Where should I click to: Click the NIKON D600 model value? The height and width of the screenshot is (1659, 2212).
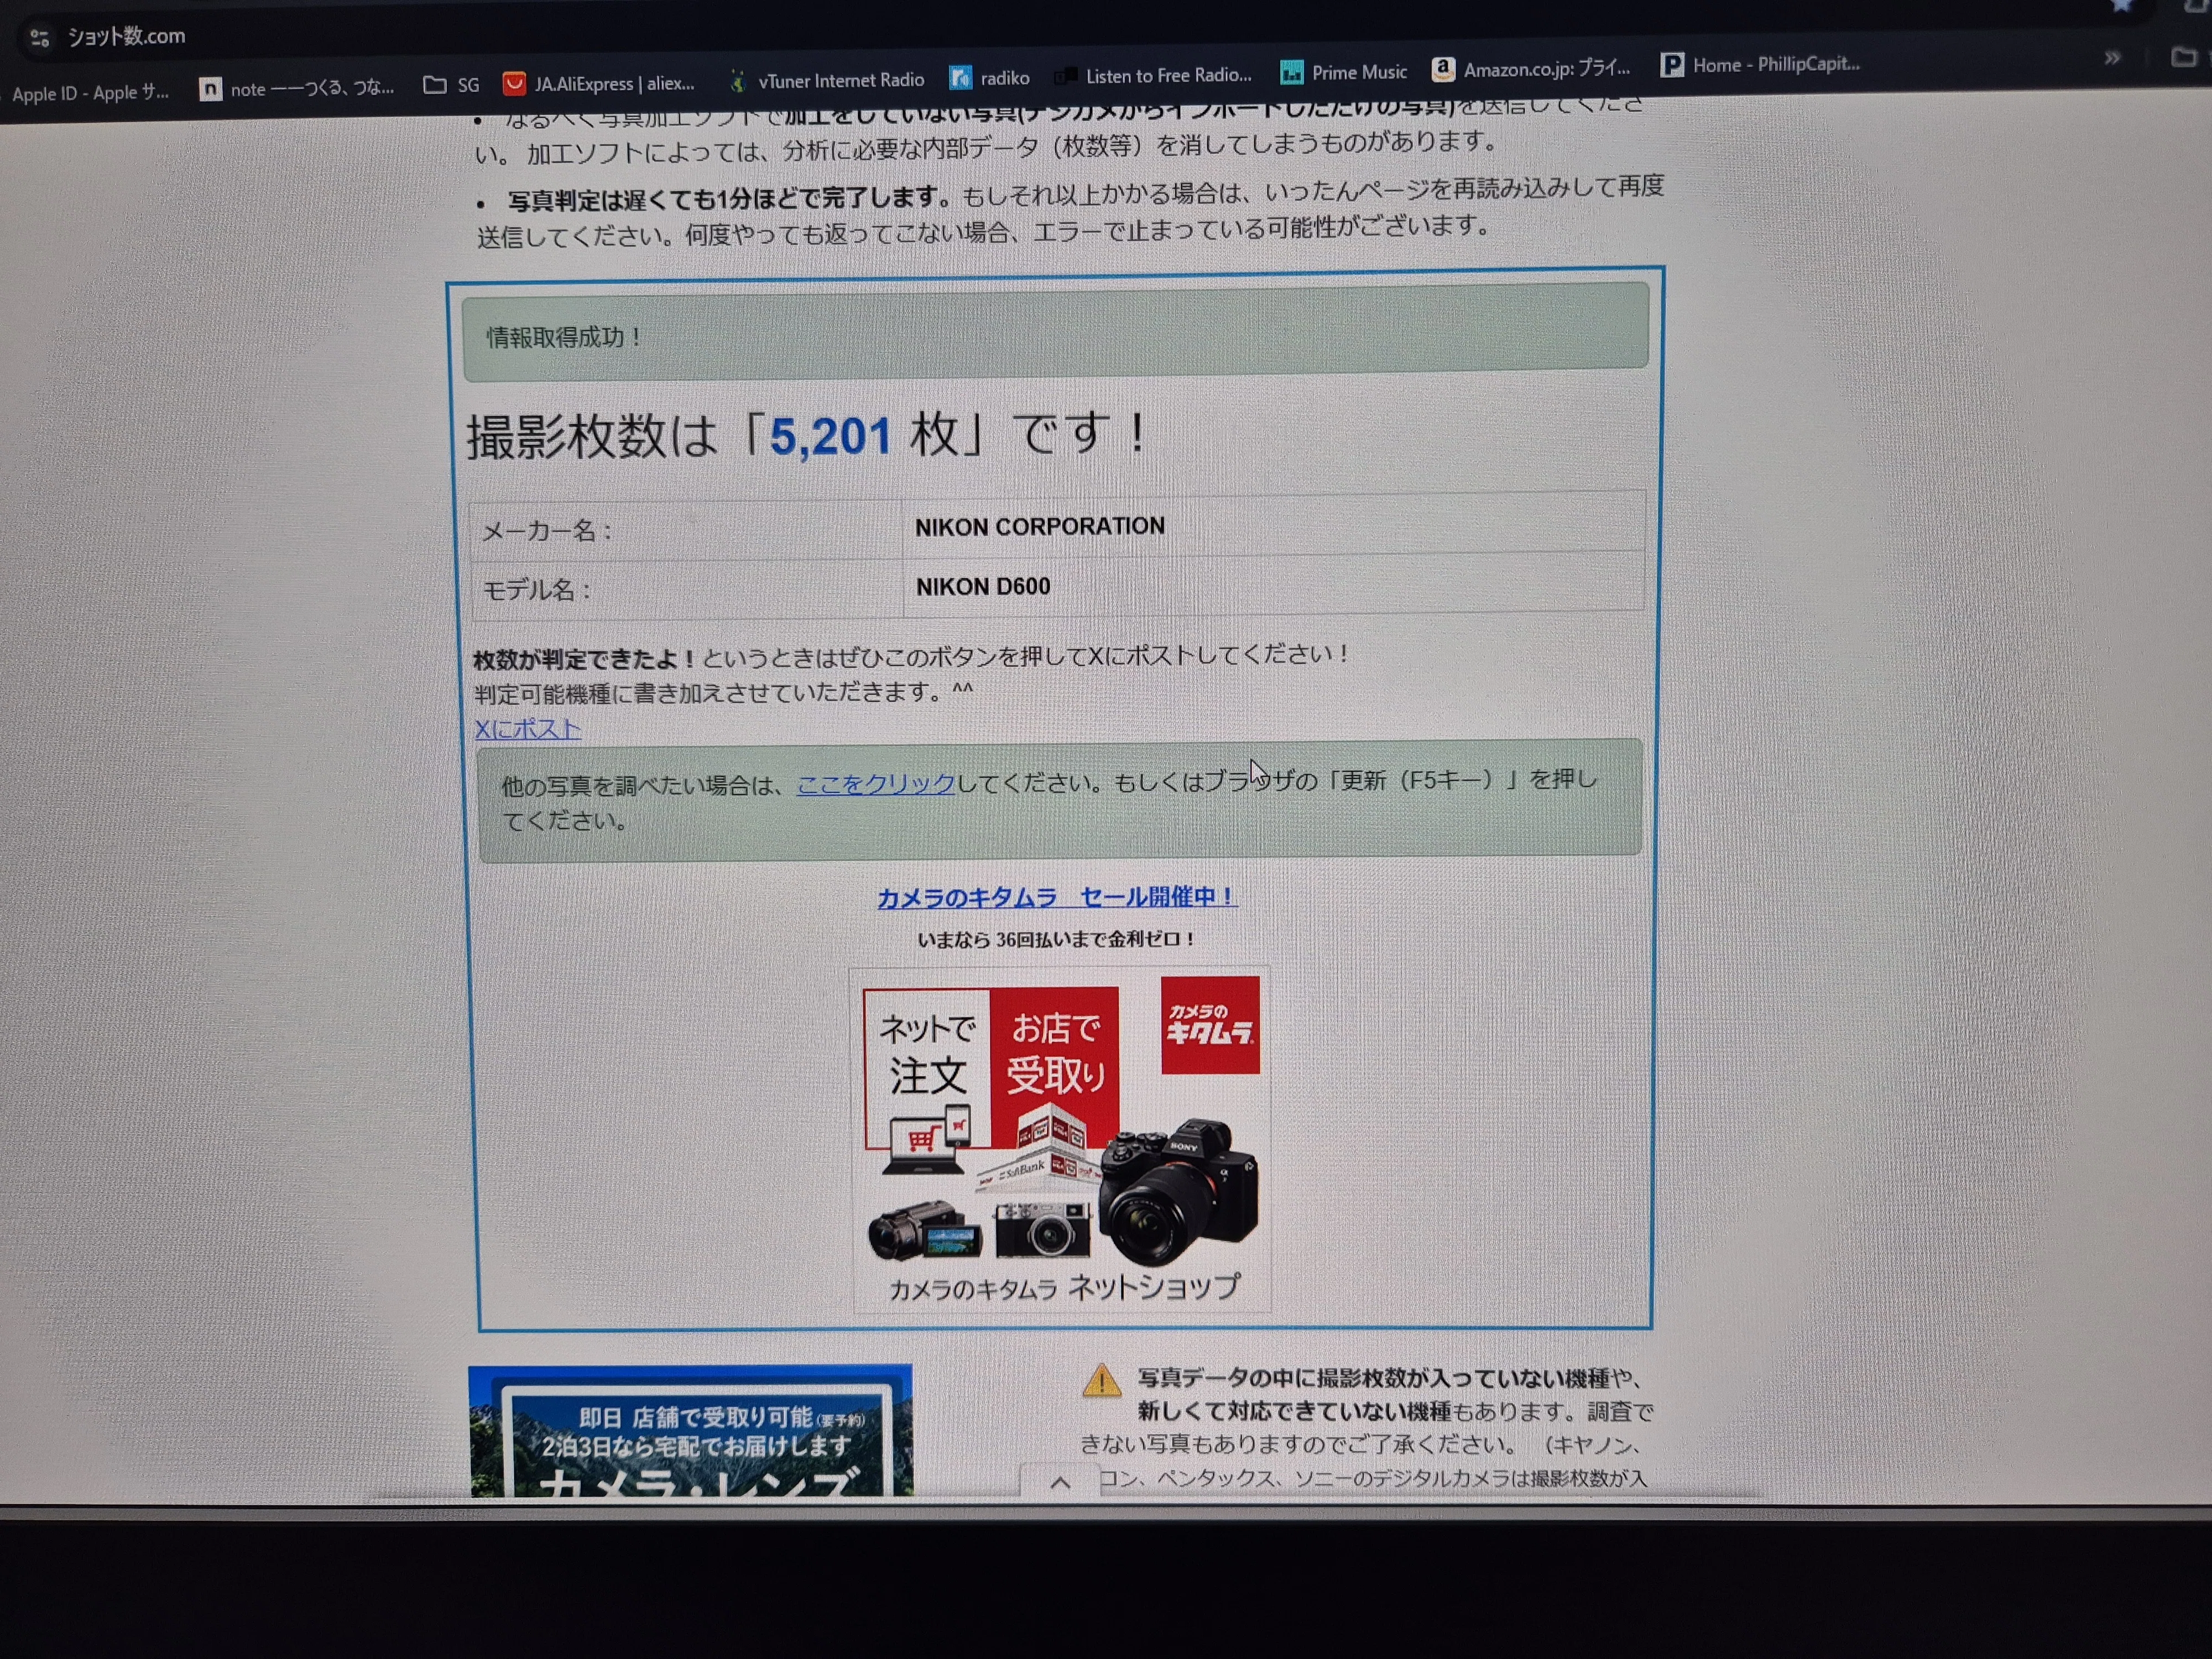[983, 587]
